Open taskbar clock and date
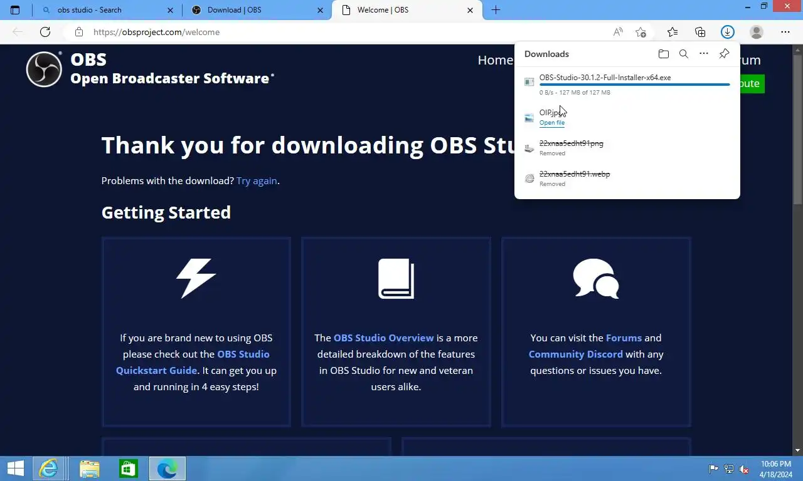803x481 pixels. (x=775, y=469)
